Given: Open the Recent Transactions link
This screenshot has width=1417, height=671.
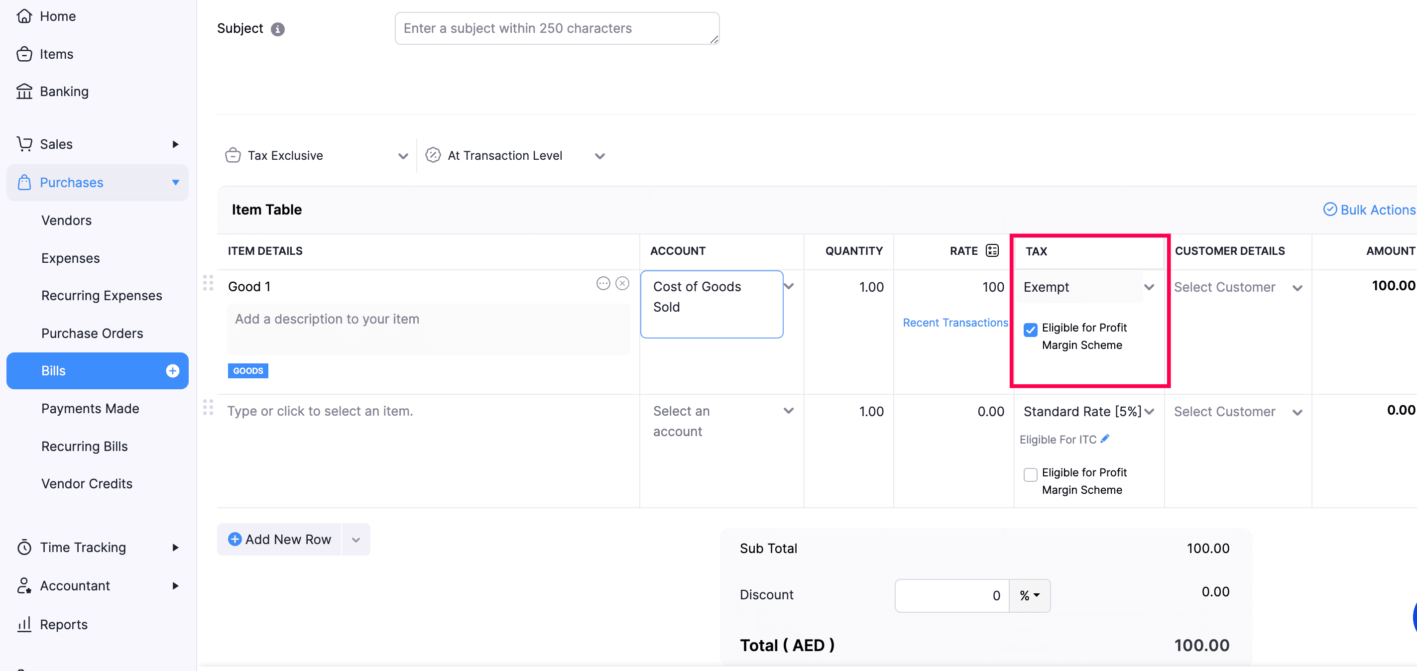Looking at the screenshot, I should coord(955,322).
